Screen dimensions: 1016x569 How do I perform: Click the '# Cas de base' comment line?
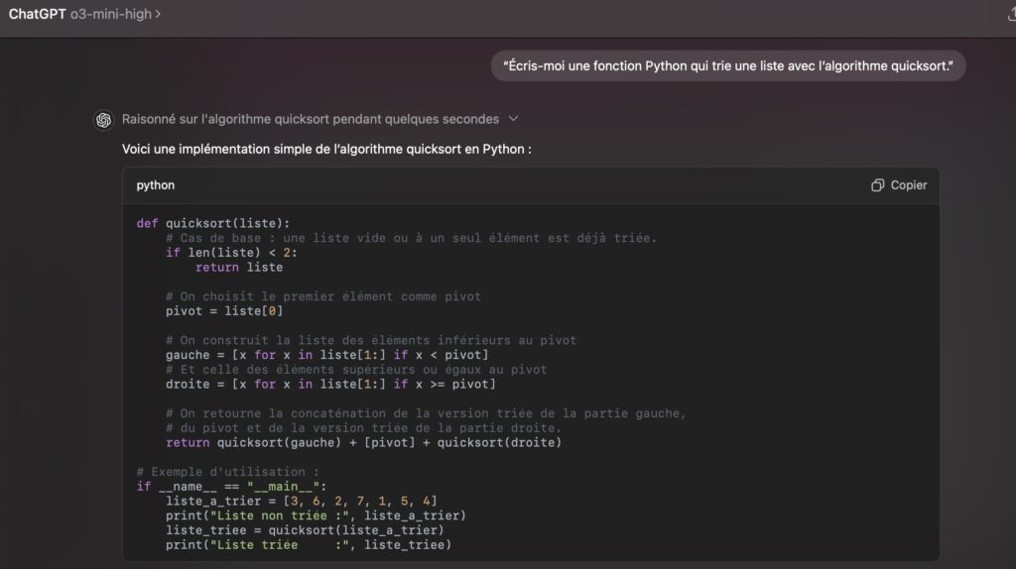(412, 238)
